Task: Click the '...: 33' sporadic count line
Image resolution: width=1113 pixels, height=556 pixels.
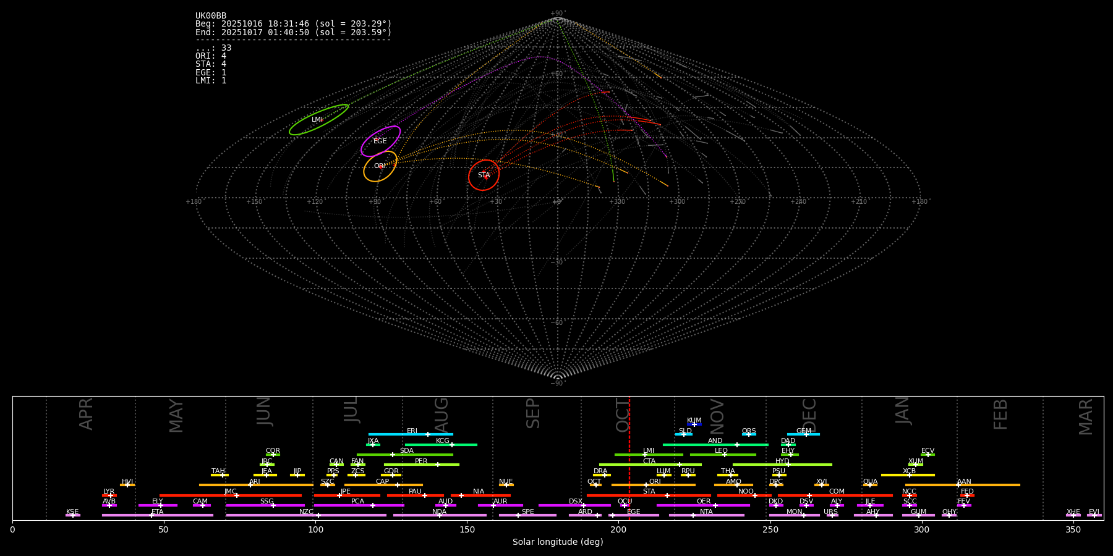Action: tap(213, 48)
